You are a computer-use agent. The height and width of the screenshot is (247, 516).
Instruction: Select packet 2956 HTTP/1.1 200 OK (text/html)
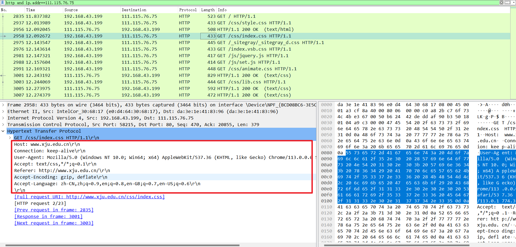point(255,30)
